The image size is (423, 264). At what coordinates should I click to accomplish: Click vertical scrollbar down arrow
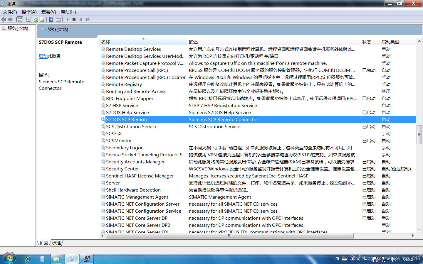point(419,229)
